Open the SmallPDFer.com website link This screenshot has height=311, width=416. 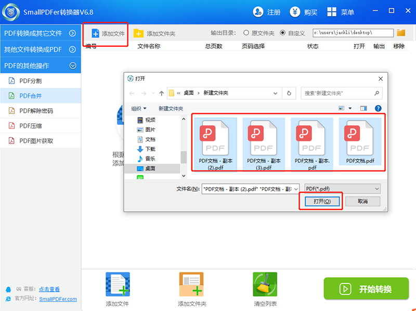58,299
